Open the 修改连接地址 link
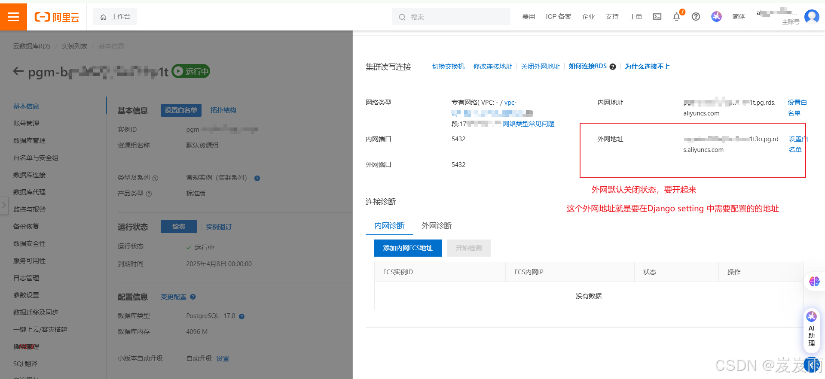 point(493,66)
